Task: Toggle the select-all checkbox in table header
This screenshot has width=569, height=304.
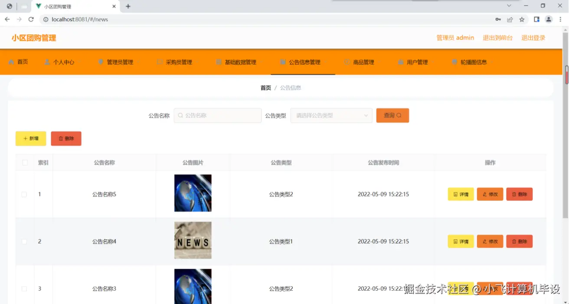Action: tap(24, 162)
